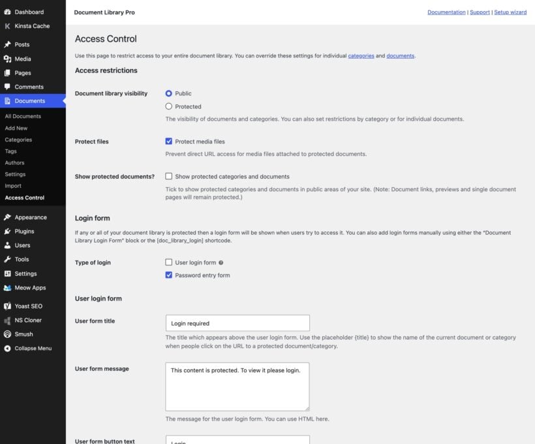Viewport: 535px width, 444px height.
Task: Follow the categories link in description
Action: 361,55
